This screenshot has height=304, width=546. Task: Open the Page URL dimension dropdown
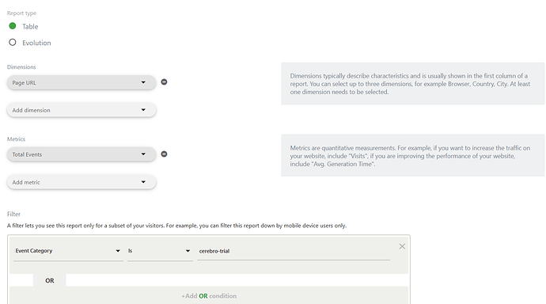82,82
